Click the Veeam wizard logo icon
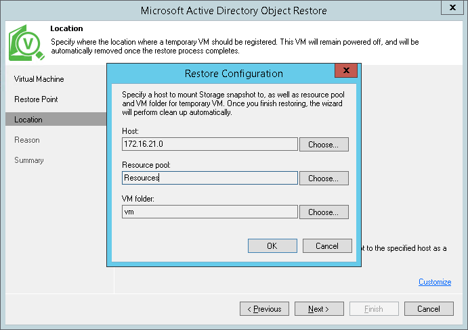The width and height of the screenshot is (468, 330). (x=26, y=43)
